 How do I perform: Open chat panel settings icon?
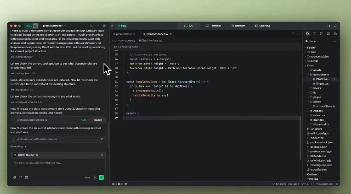(104, 26)
